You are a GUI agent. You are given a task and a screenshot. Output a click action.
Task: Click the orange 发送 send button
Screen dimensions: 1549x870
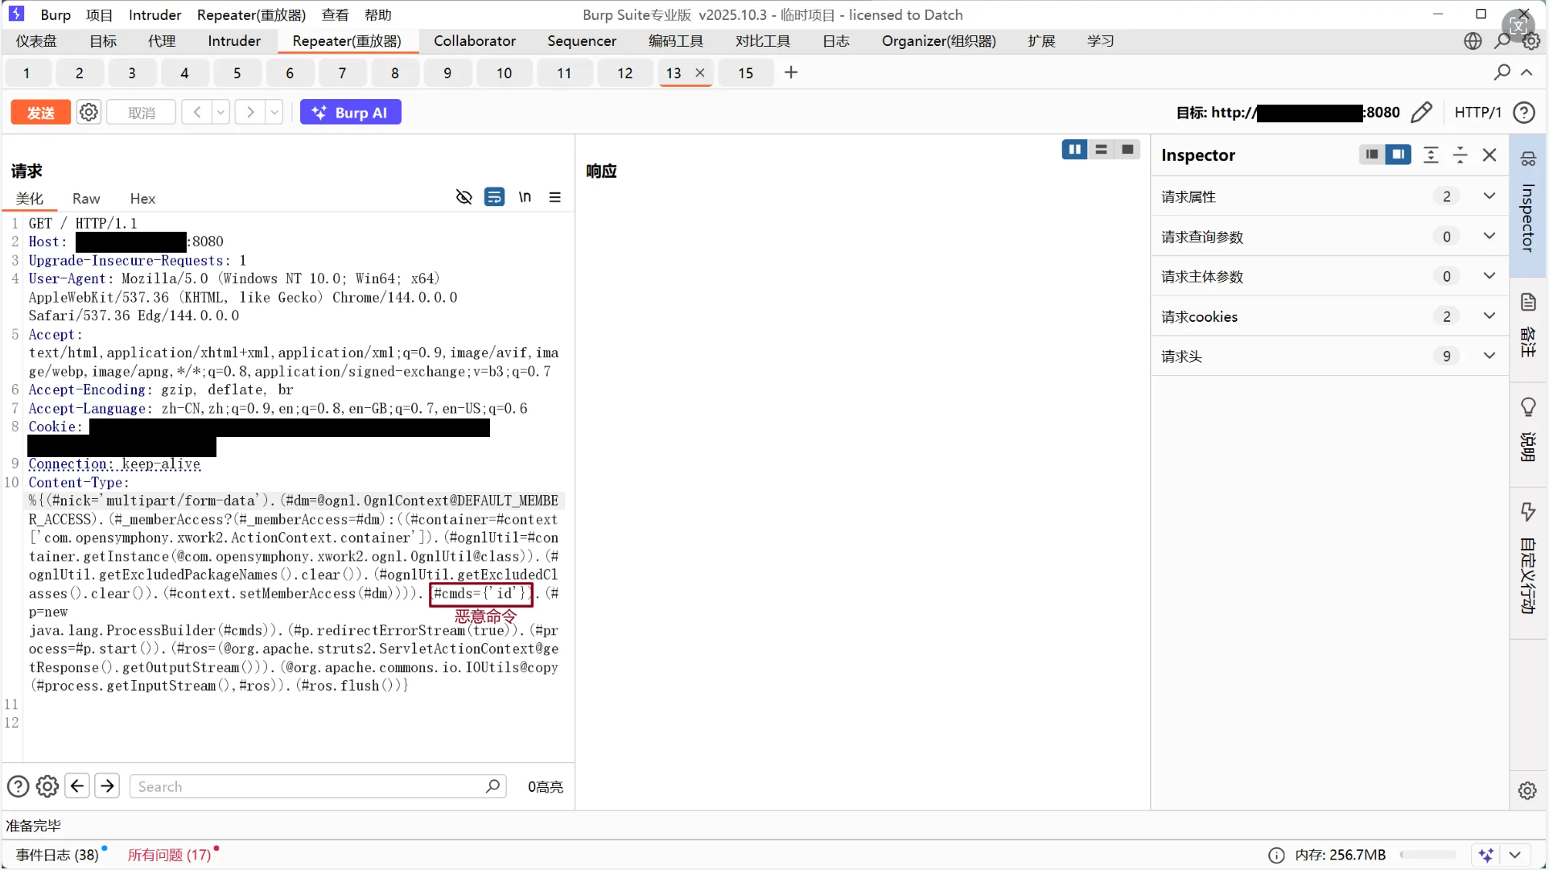[40, 113]
